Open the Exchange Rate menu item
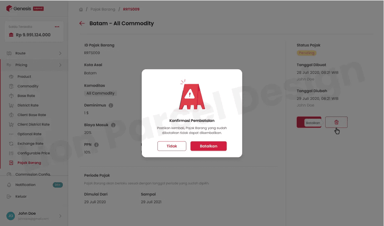 coord(30,144)
